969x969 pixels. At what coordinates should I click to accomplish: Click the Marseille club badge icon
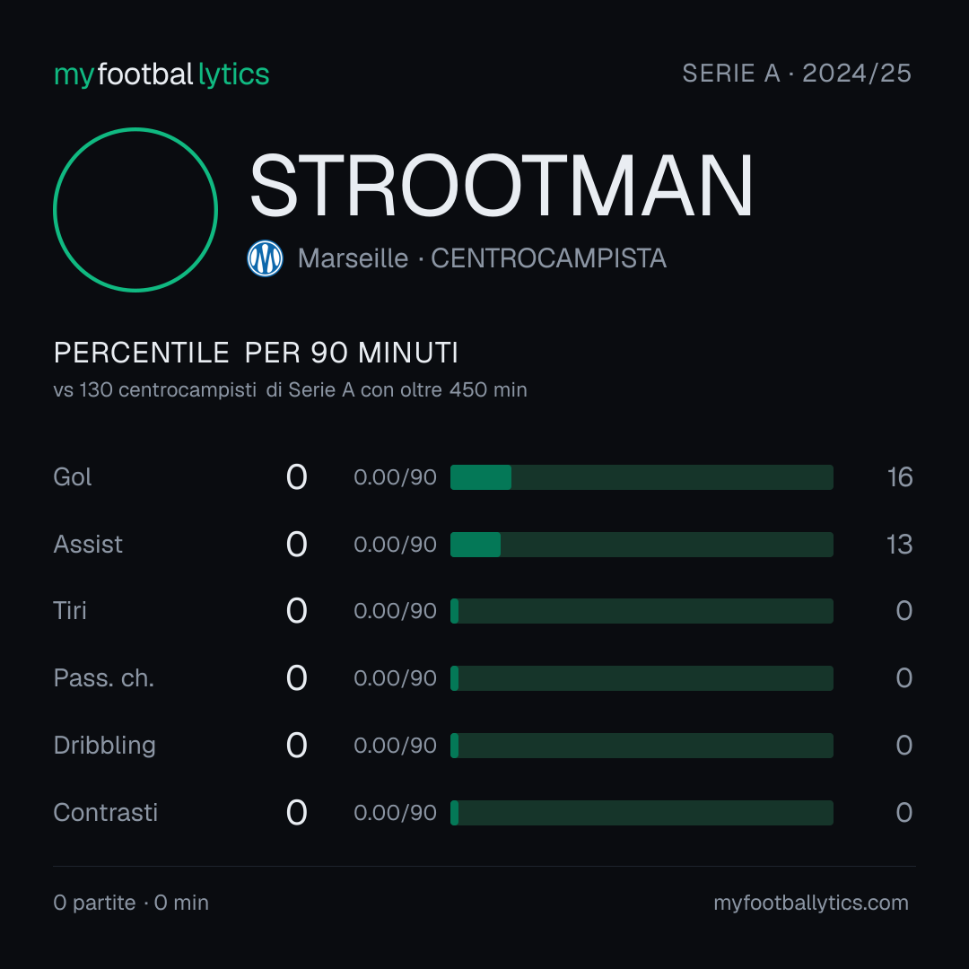point(265,258)
